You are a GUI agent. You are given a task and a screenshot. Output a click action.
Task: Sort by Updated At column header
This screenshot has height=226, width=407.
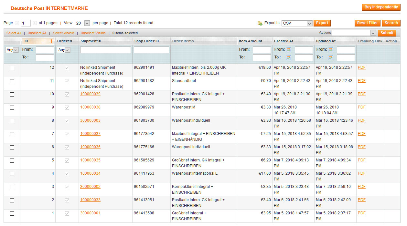coord(326,41)
